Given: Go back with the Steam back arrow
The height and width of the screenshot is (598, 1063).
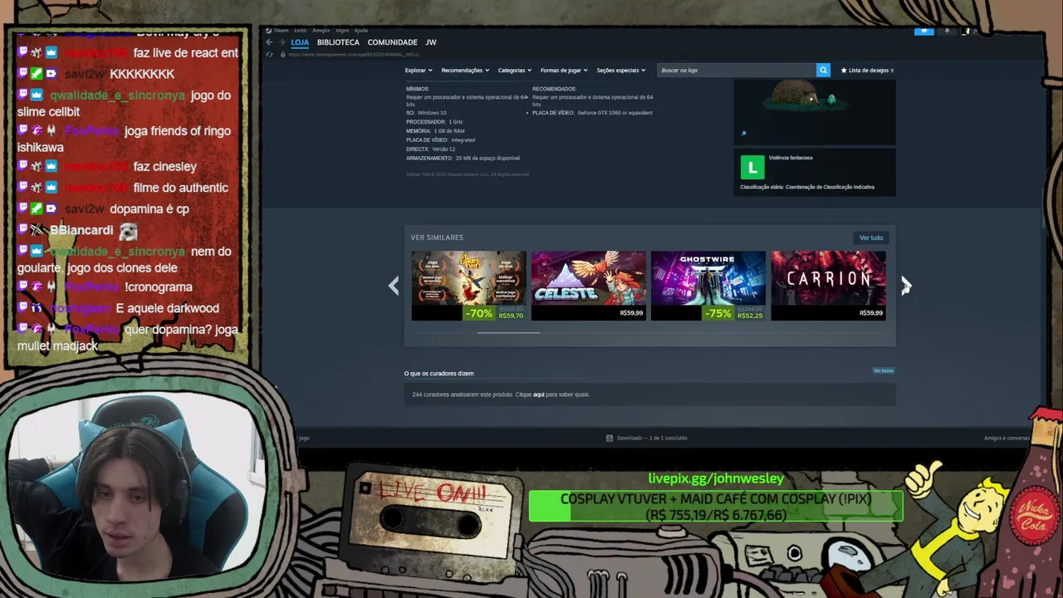Looking at the screenshot, I should [x=269, y=42].
